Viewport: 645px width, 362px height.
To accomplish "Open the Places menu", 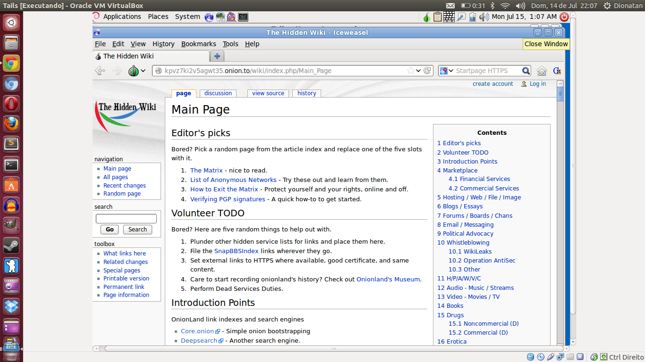I will tap(158, 16).
